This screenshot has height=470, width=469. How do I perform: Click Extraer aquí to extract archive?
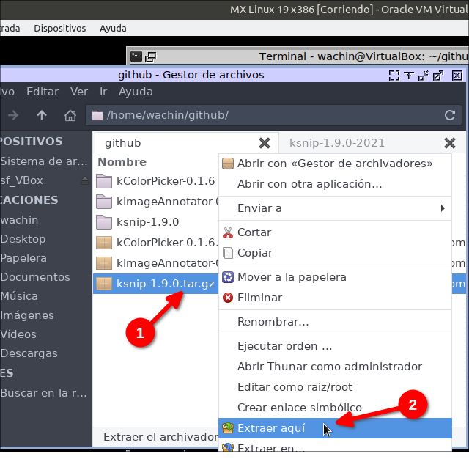335,428
